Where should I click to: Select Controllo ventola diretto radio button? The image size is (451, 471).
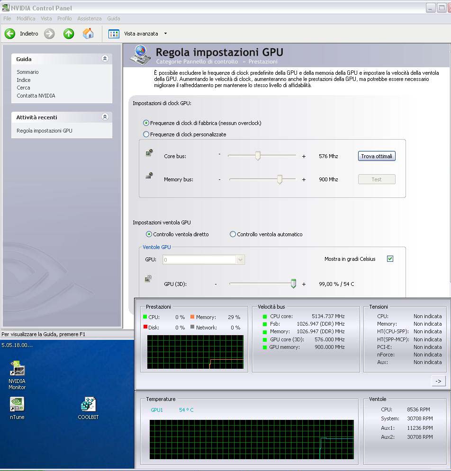coord(149,234)
